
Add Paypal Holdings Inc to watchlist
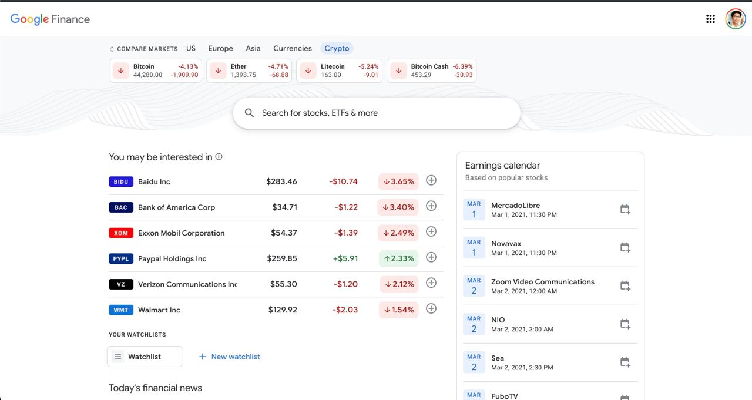tap(431, 257)
